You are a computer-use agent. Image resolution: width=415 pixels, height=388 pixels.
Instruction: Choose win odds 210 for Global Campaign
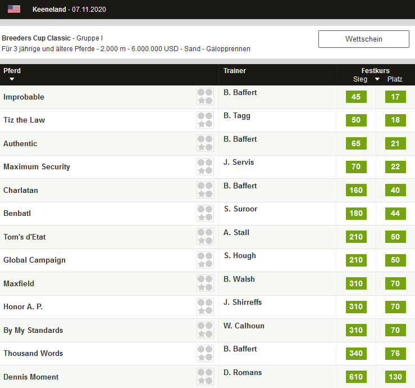point(356,260)
